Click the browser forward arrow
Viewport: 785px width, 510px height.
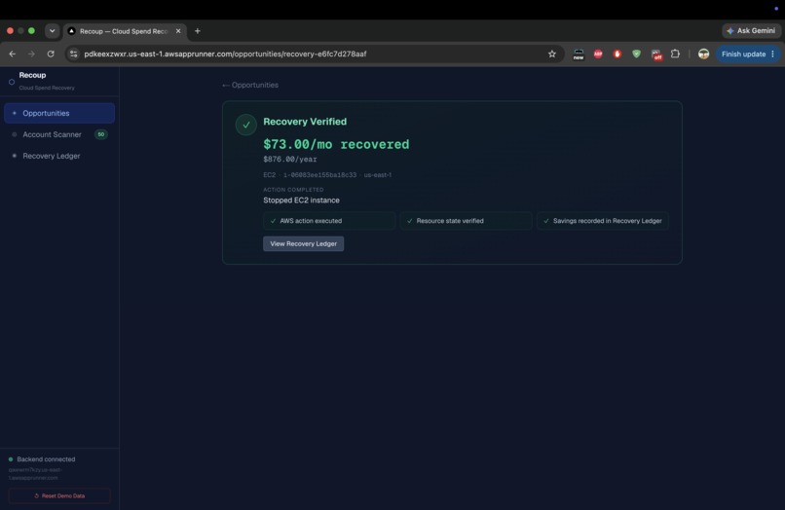pyautogui.click(x=31, y=55)
